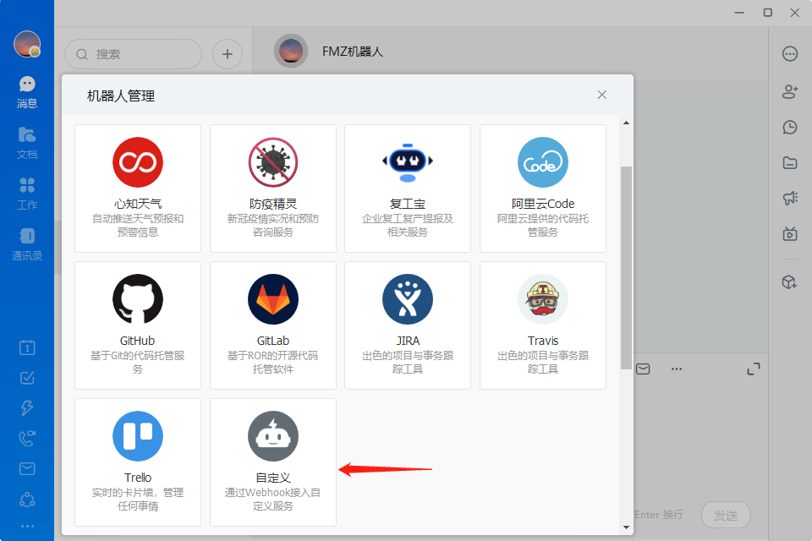Open 文档 in left sidebar
The image size is (812, 541).
tap(27, 143)
